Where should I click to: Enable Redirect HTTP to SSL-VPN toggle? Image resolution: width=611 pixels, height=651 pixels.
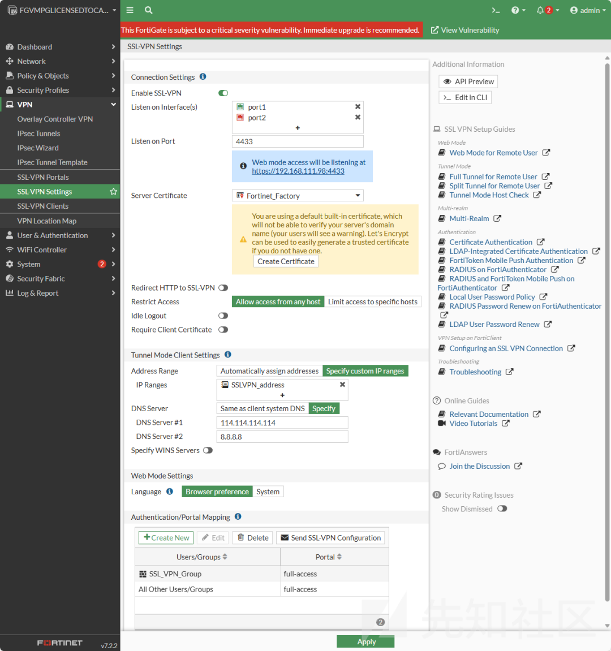coord(223,288)
